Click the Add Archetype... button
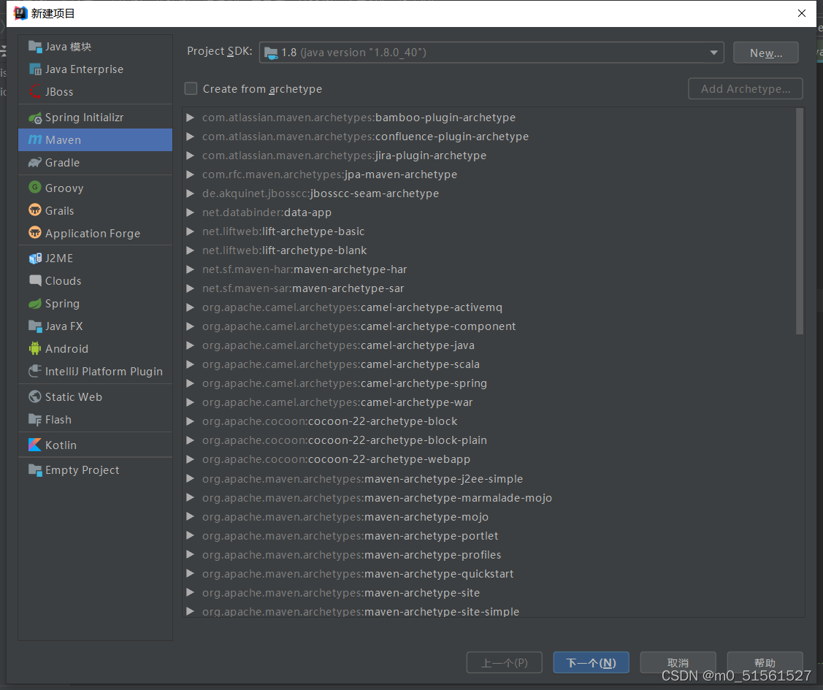 [x=746, y=88]
